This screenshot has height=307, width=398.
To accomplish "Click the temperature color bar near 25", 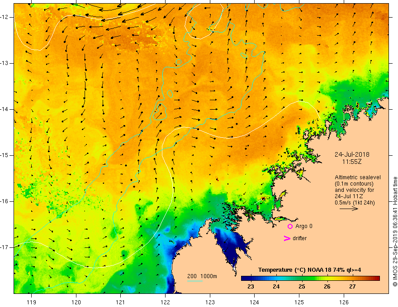I will tap(302, 279).
